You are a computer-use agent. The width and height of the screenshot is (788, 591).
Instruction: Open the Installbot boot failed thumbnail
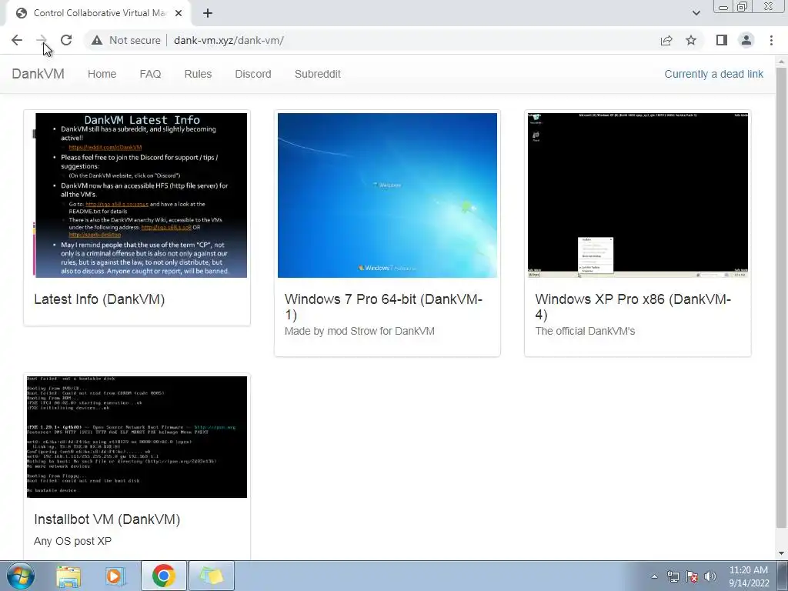(137, 437)
